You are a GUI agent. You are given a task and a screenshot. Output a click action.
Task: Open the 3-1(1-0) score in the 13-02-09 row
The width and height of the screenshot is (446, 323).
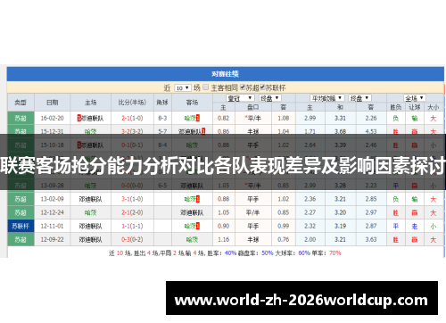(132, 199)
